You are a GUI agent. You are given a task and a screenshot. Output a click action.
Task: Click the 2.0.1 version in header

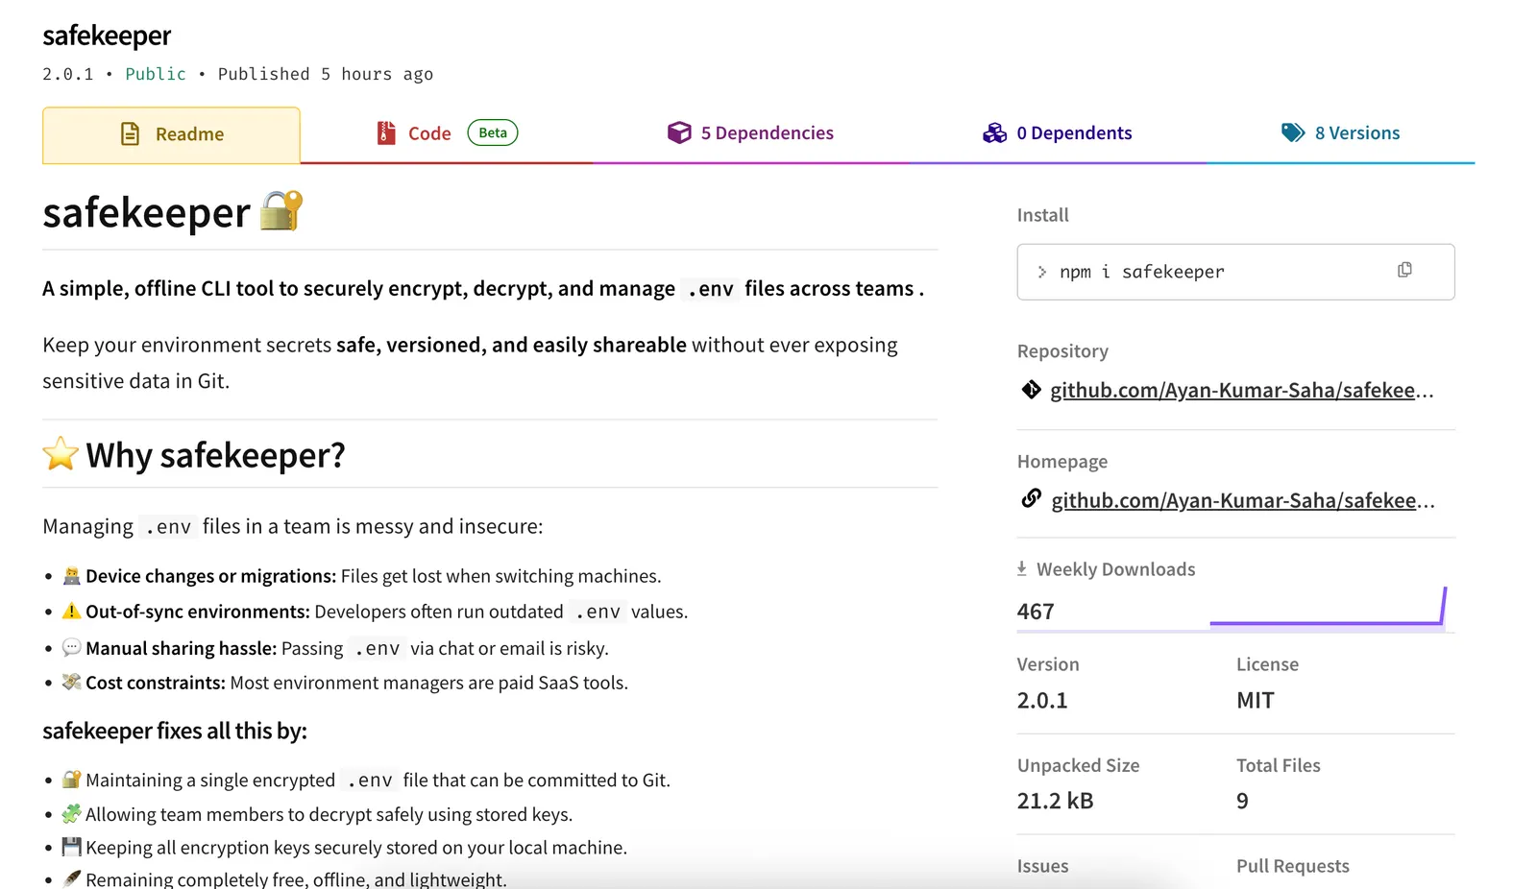[x=68, y=74]
